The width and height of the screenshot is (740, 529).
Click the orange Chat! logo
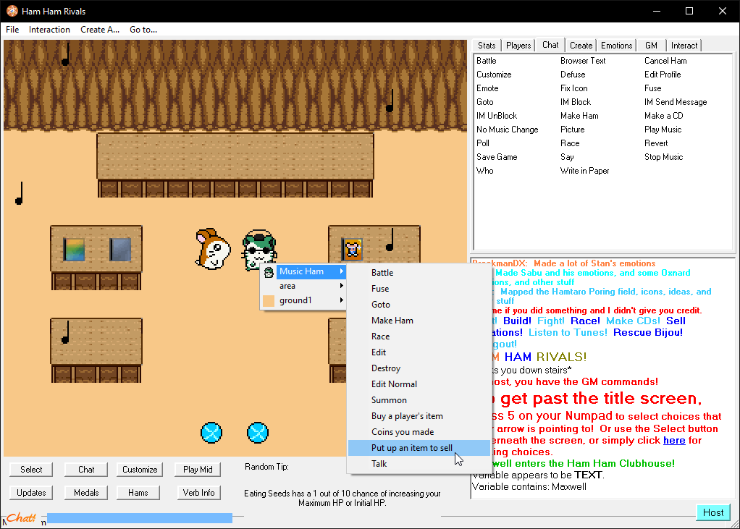pos(21,517)
